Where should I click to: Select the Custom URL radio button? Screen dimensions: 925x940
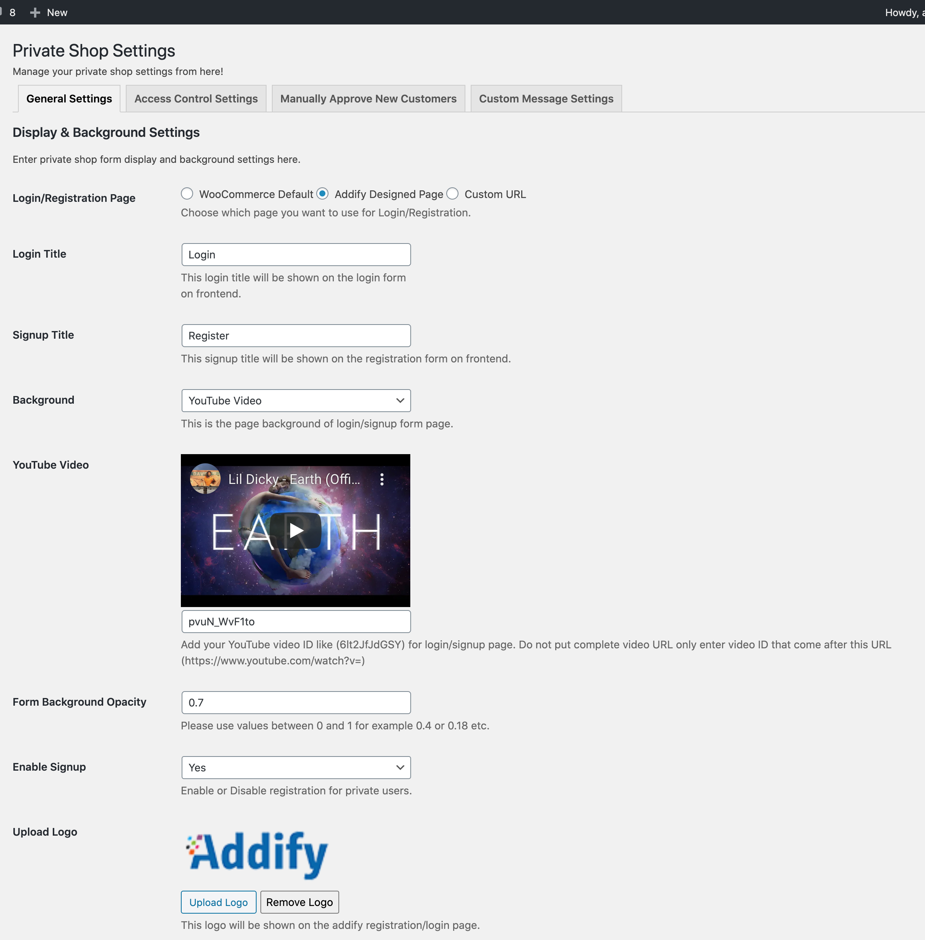(x=453, y=194)
